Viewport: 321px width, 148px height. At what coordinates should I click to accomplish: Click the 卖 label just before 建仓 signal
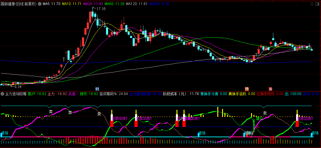[265, 113]
